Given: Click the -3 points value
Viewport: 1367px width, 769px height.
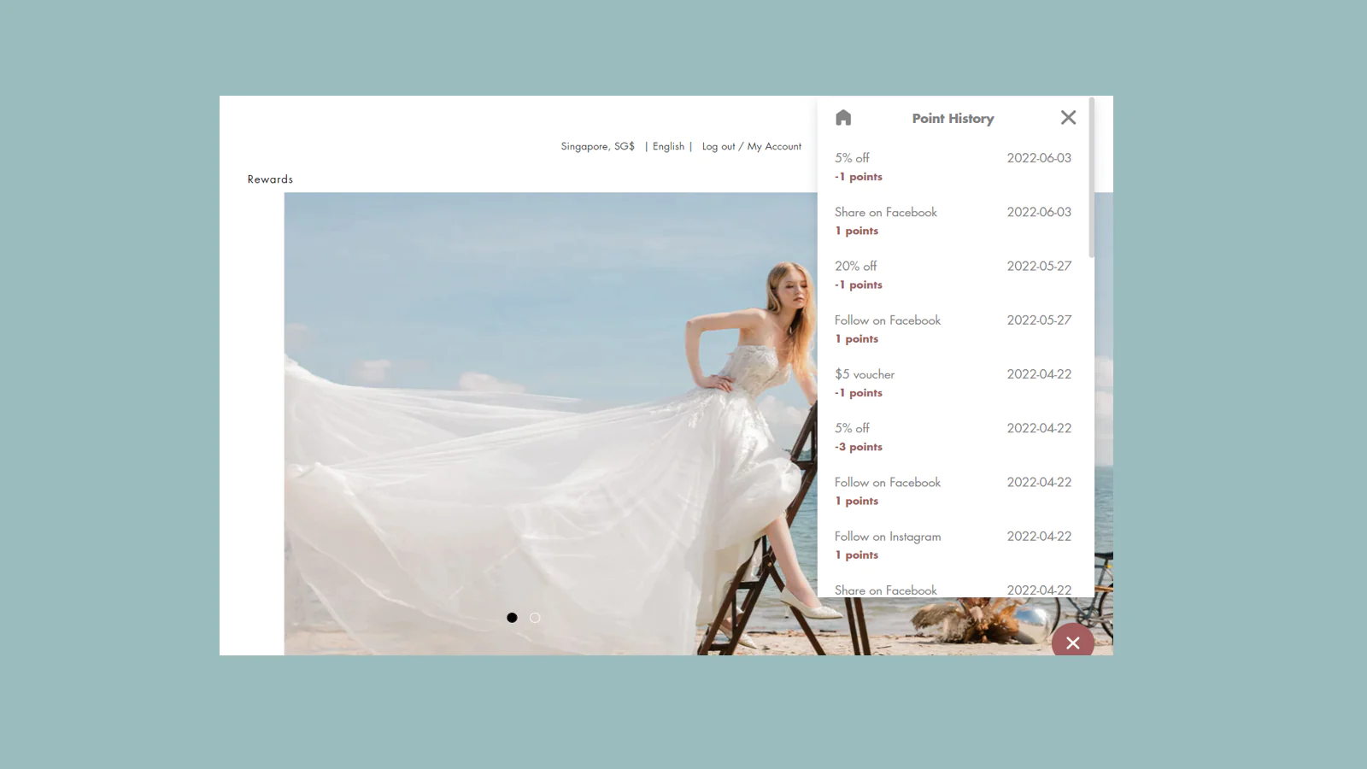Looking at the screenshot, I should coord(859,447).
